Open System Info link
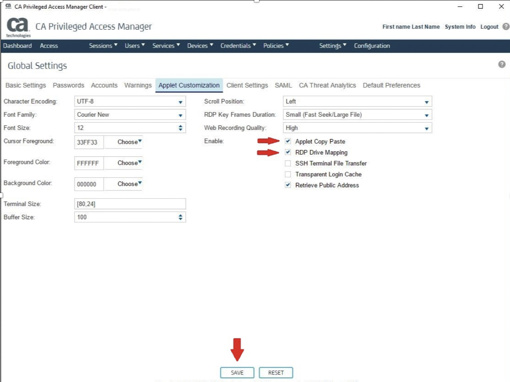Image resolution: width=510 pixels, height=382 pixels. [x=460, y=27]
